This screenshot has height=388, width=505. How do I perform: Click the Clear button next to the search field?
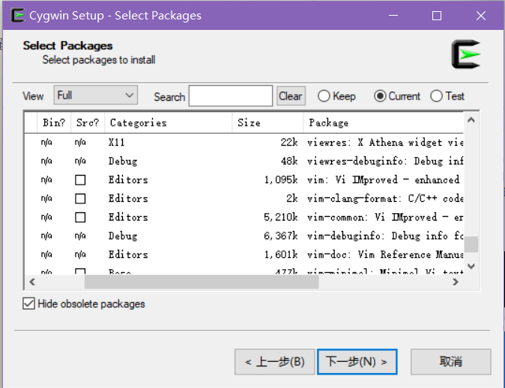291,96
